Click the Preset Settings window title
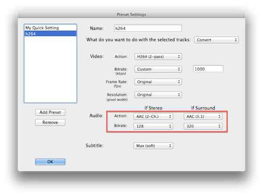The height and width of the screenshot is (196, 263). pyautogui.click(x=131, y=15)
